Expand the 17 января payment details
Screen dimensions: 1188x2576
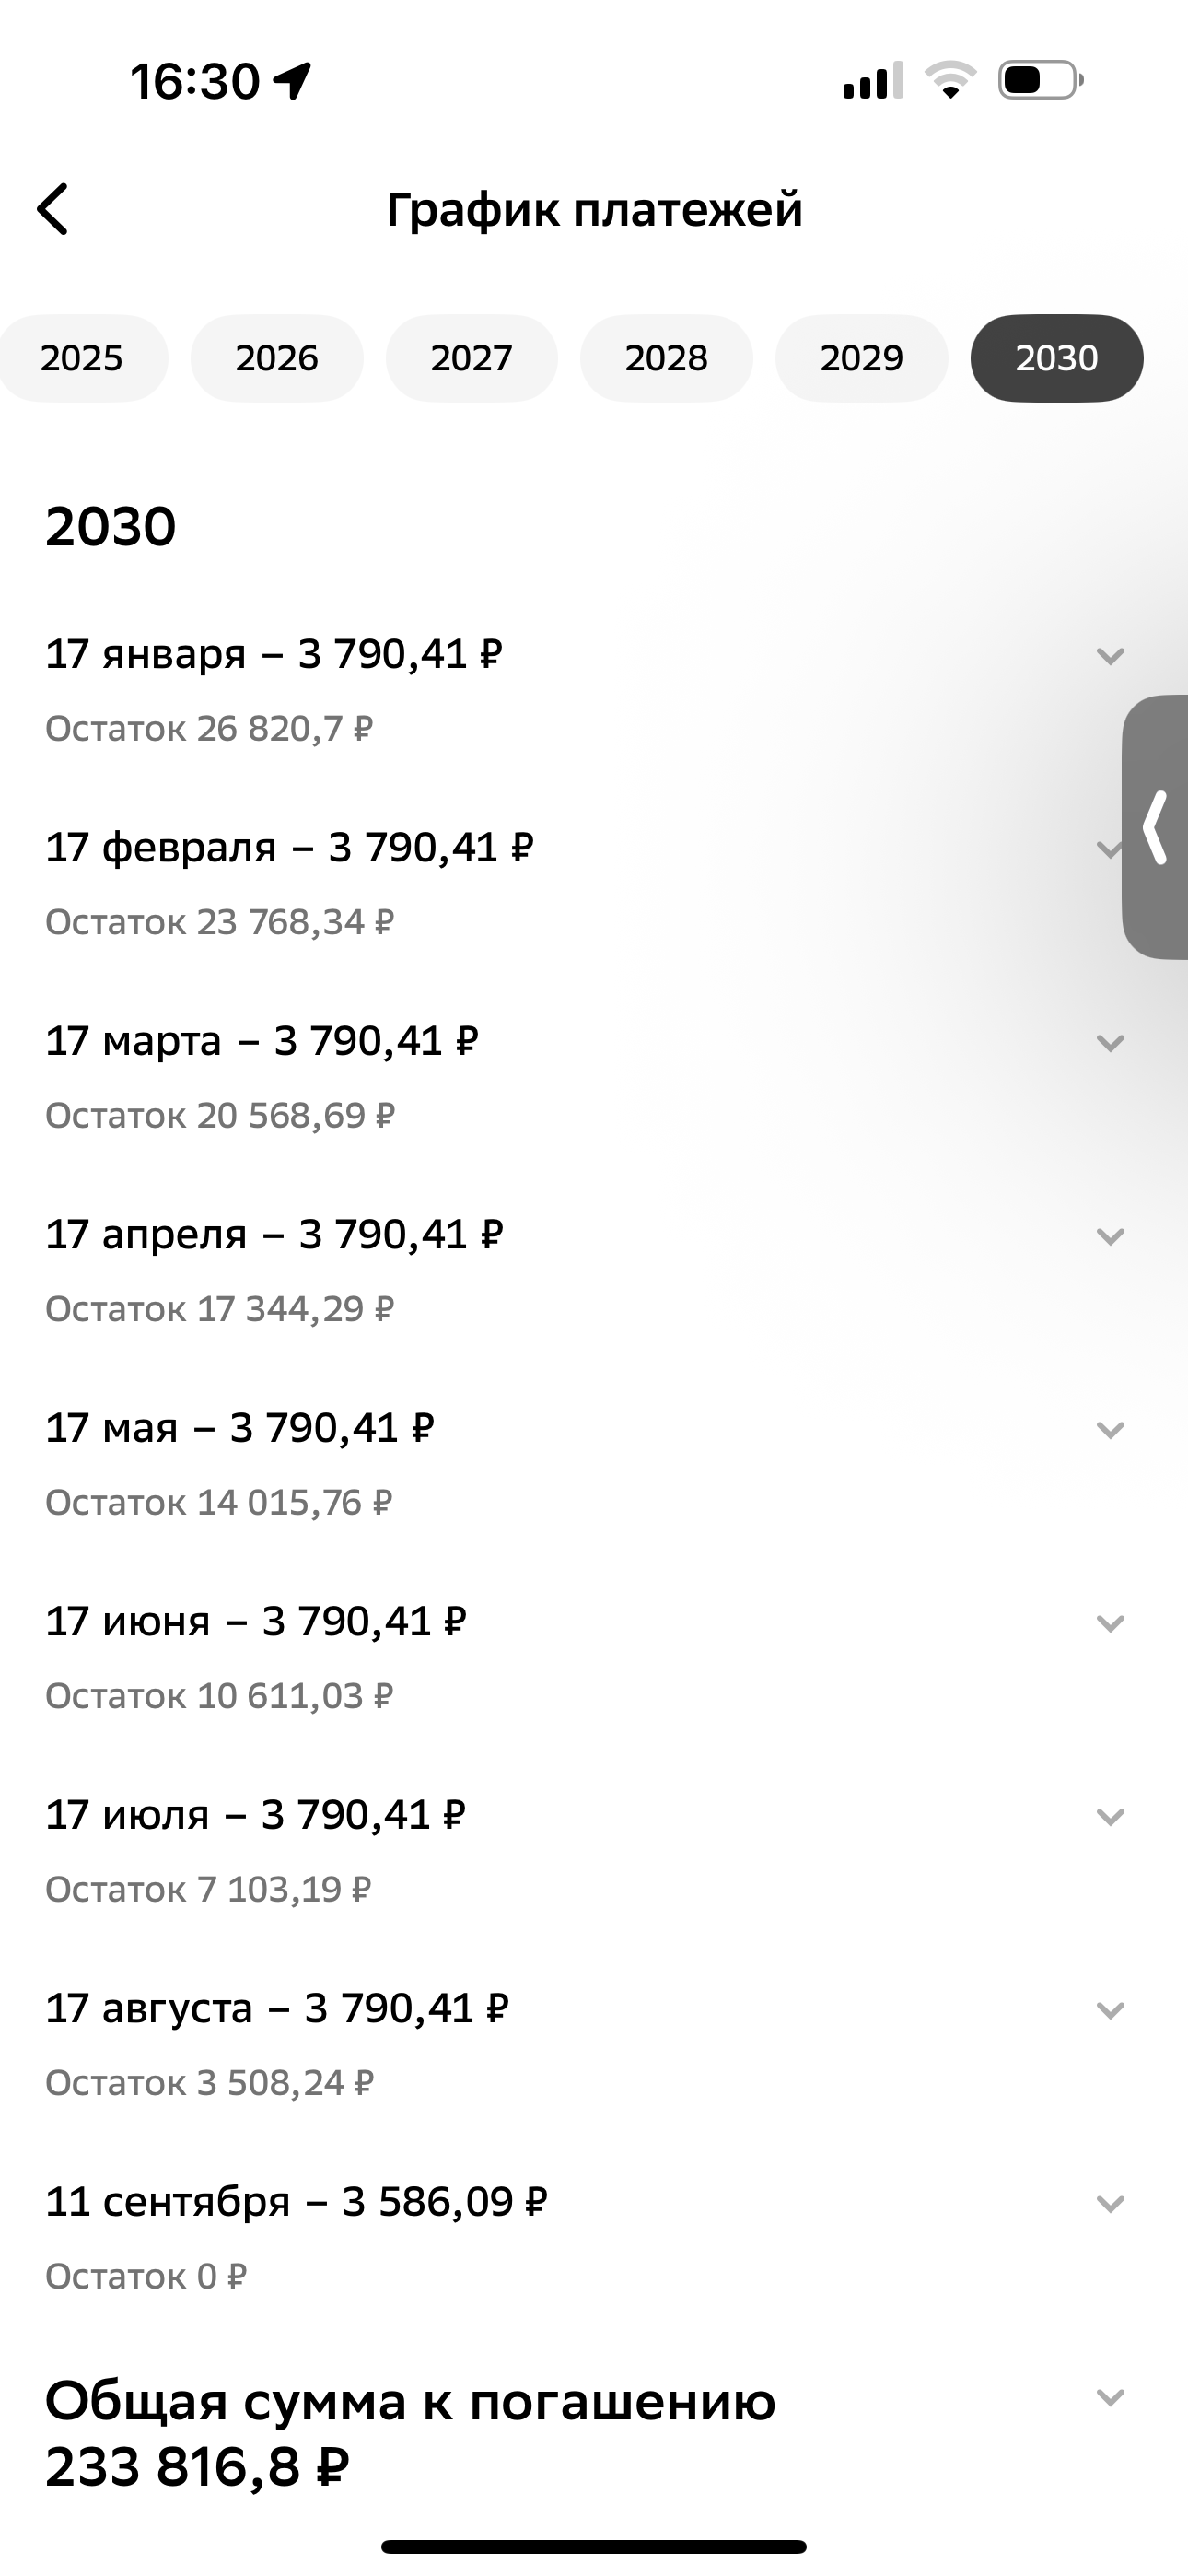coord(1111,656)
